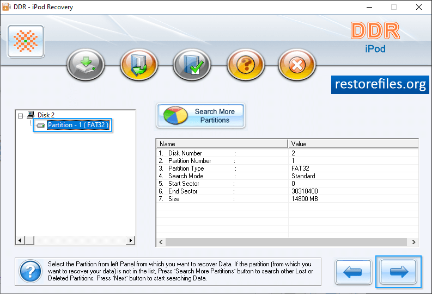Select the Size row
Viewport: 432px width, 294px height.
tap(287, 199)
